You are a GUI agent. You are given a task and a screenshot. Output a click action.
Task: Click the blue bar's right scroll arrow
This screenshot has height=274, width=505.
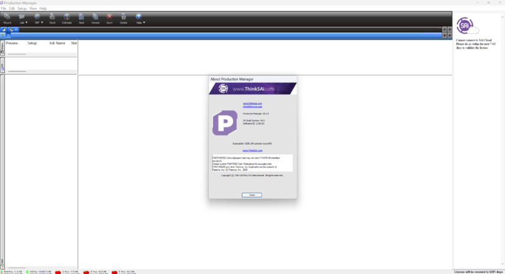449,35
